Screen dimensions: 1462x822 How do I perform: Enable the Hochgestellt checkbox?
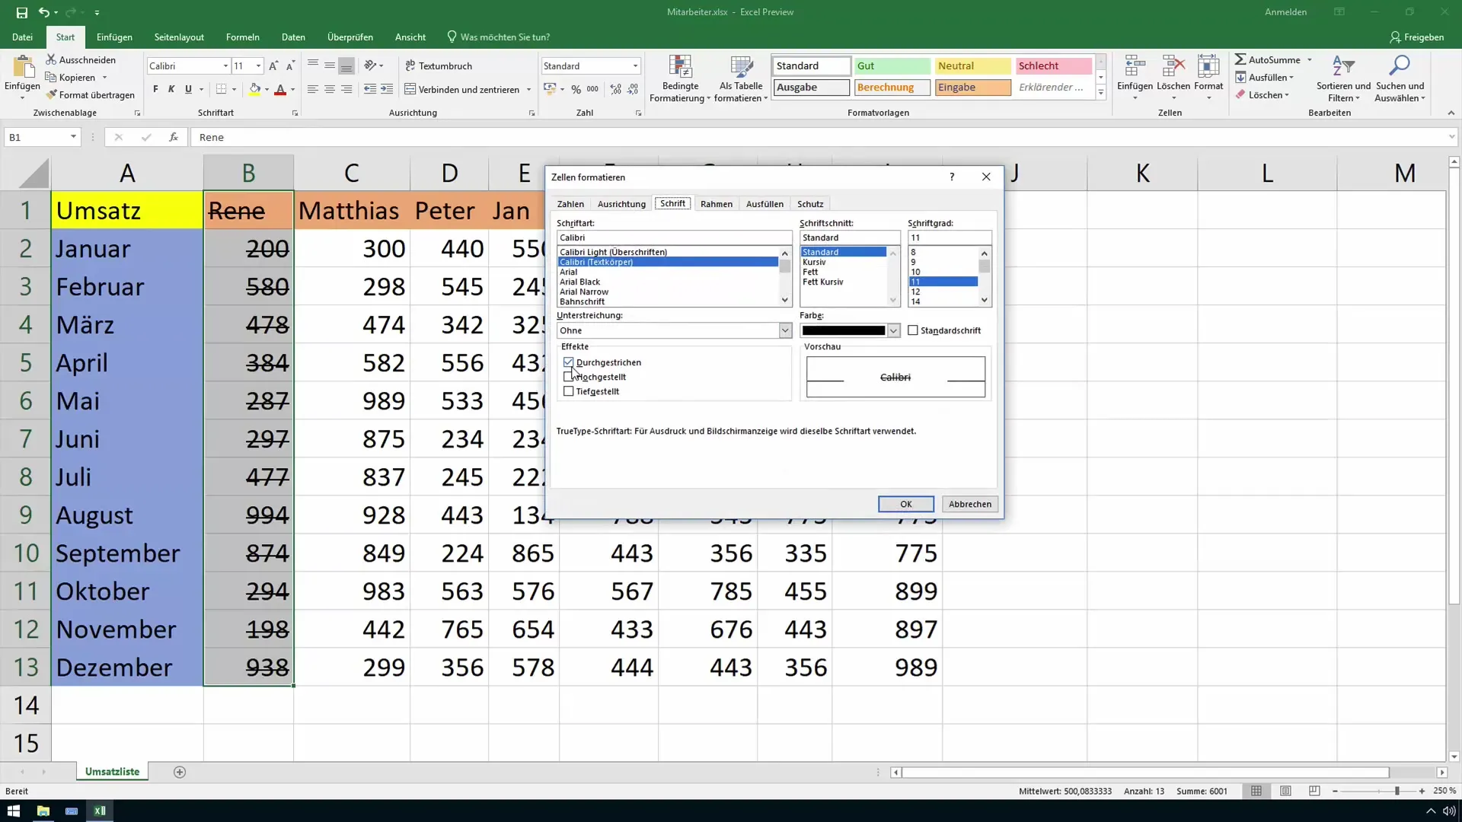[568, 377]
